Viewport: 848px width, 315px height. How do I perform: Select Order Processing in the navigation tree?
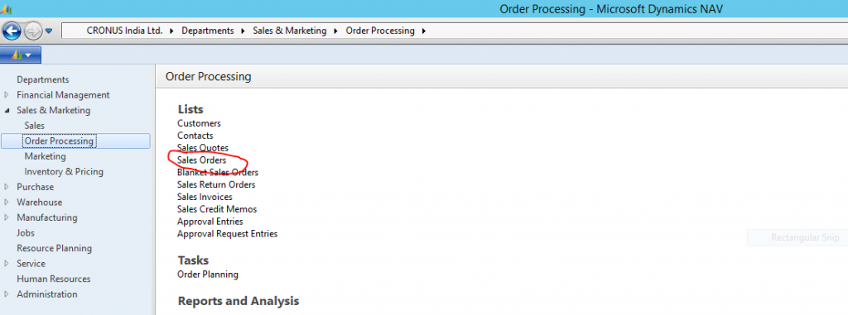click(75, 141)
